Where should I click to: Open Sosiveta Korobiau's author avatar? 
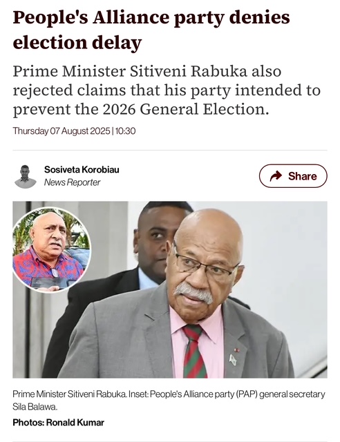click(25, 177)
